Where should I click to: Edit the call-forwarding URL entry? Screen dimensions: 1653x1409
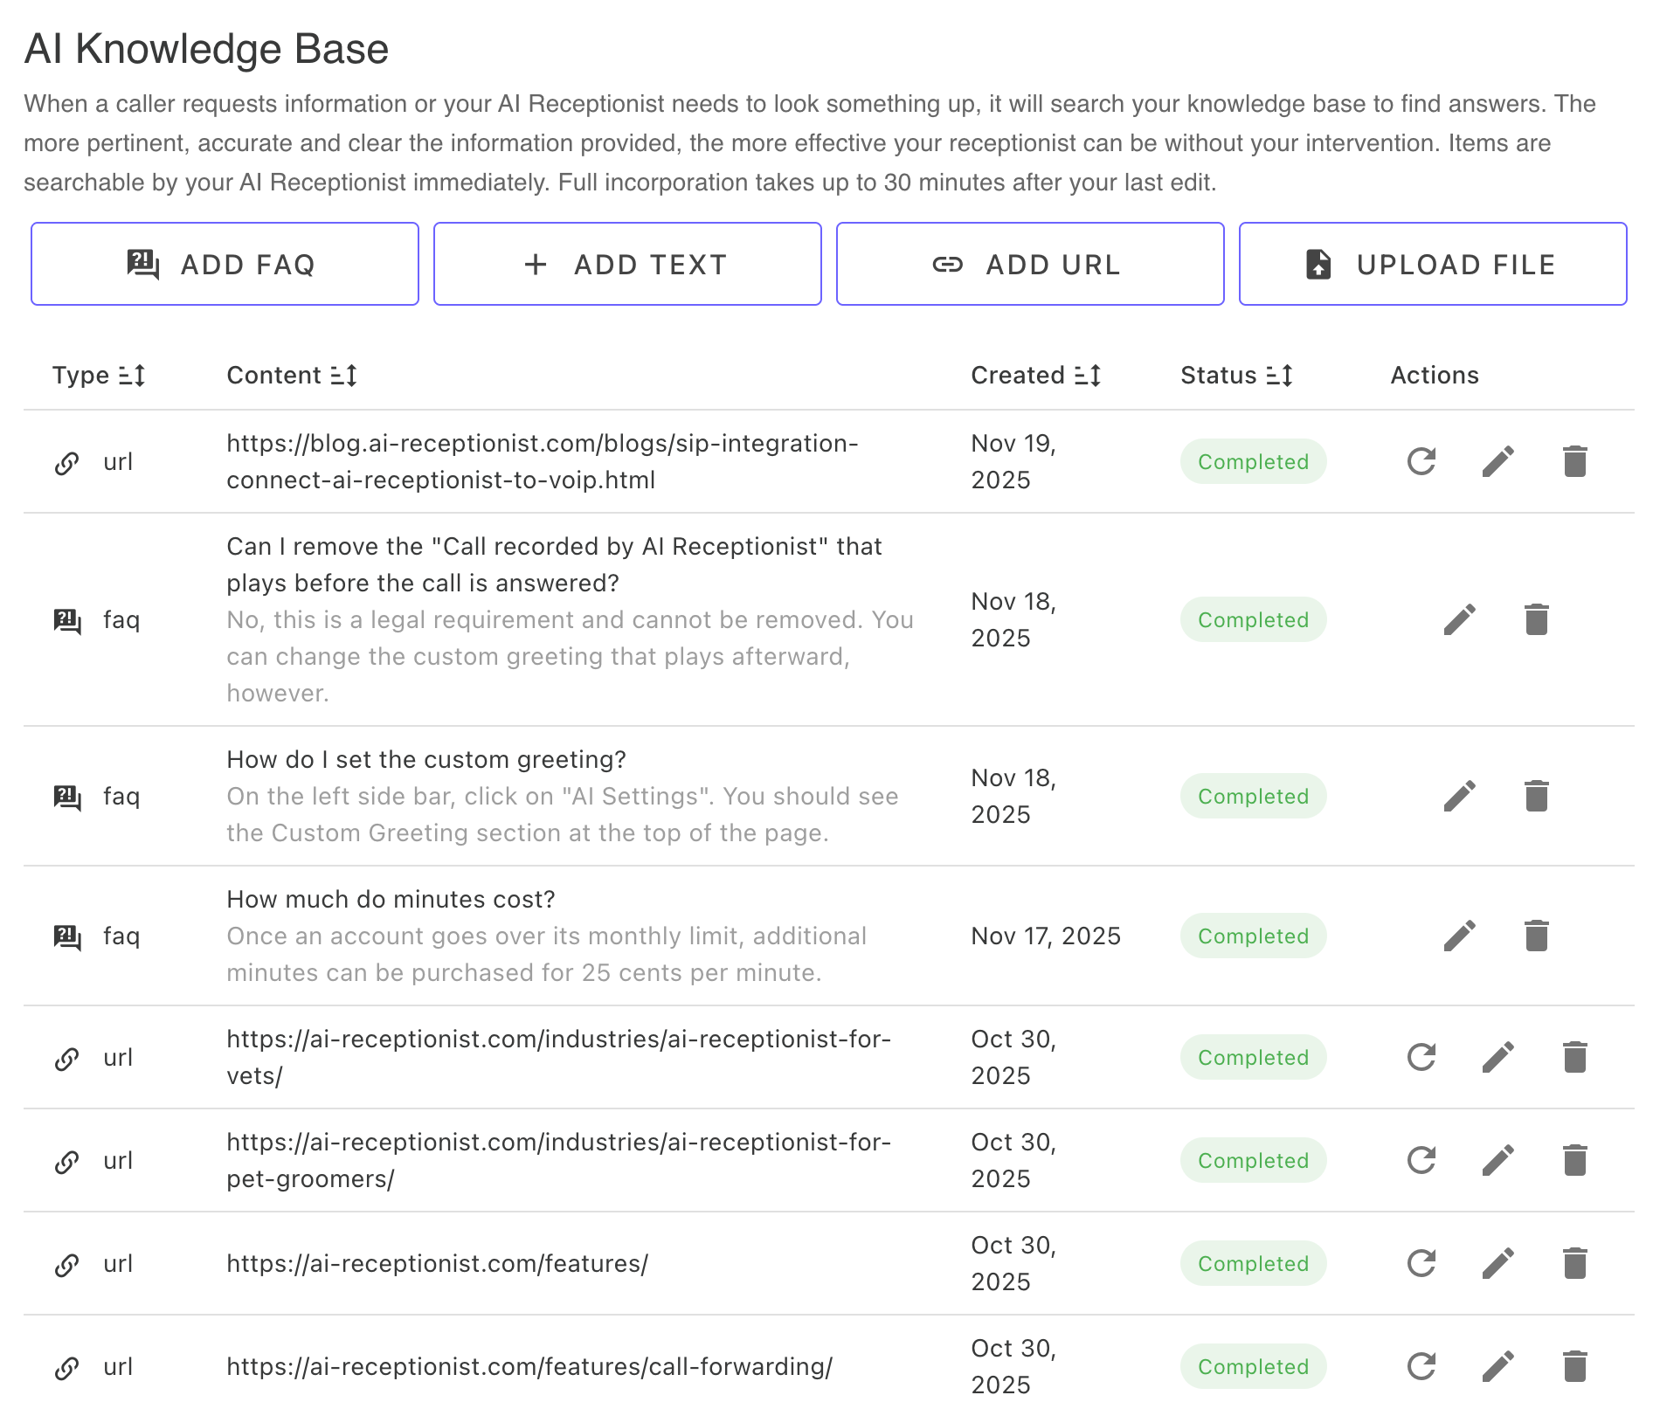[x=1497, y=1366]
